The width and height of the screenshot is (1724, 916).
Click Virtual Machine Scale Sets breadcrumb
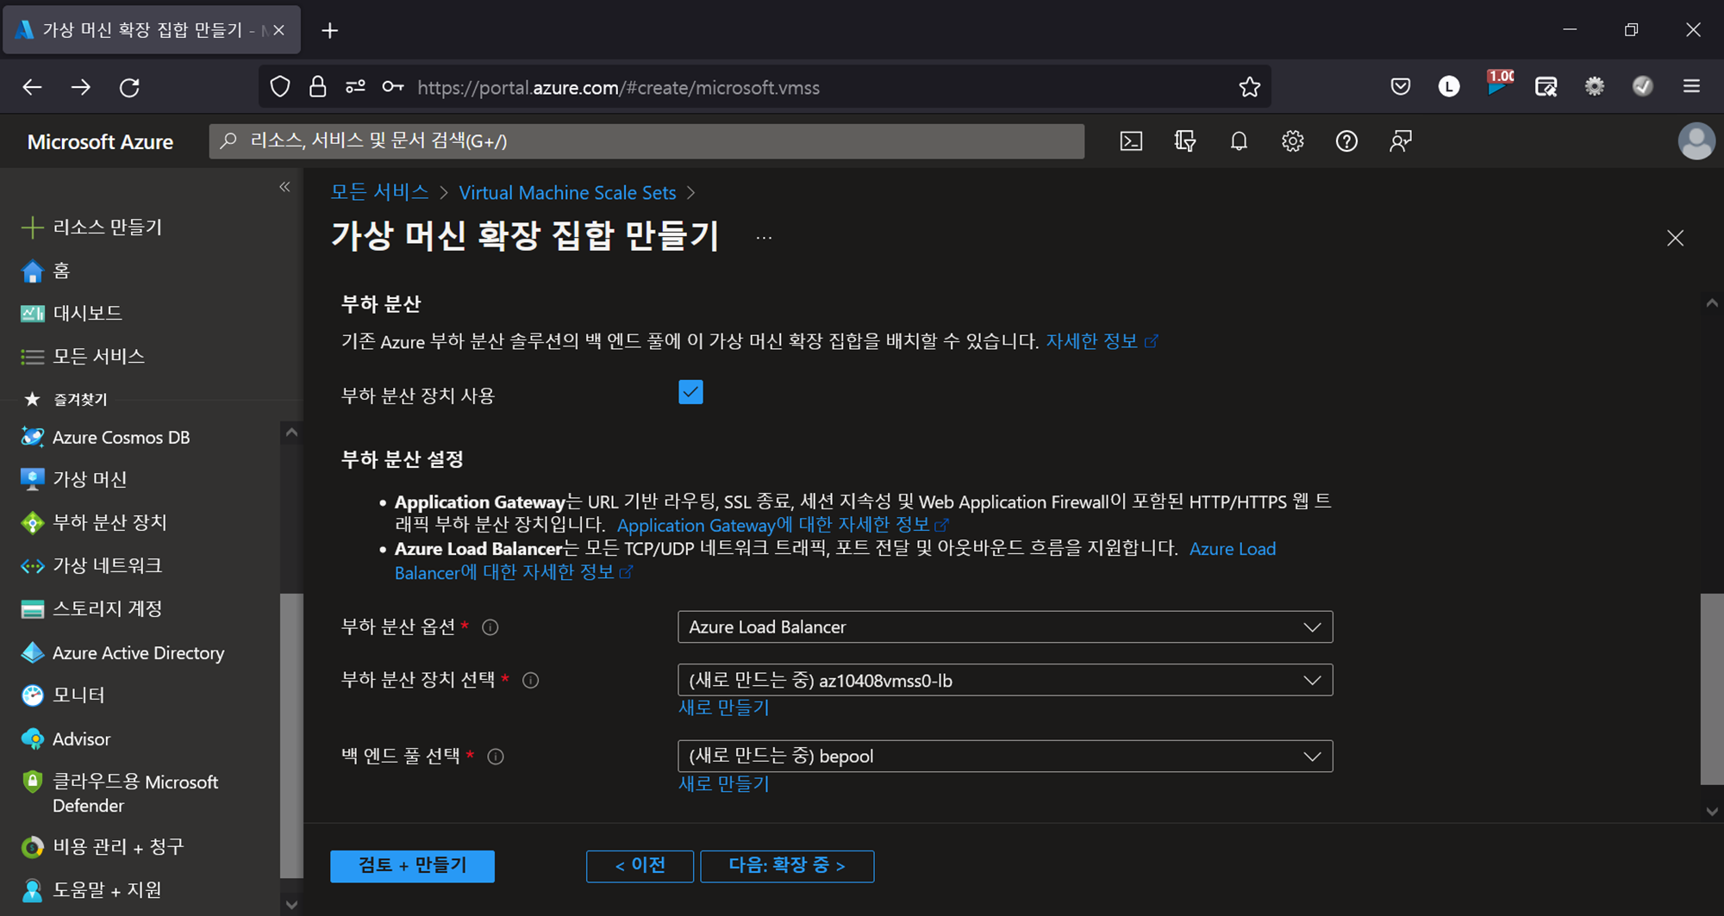click(567, 193)
